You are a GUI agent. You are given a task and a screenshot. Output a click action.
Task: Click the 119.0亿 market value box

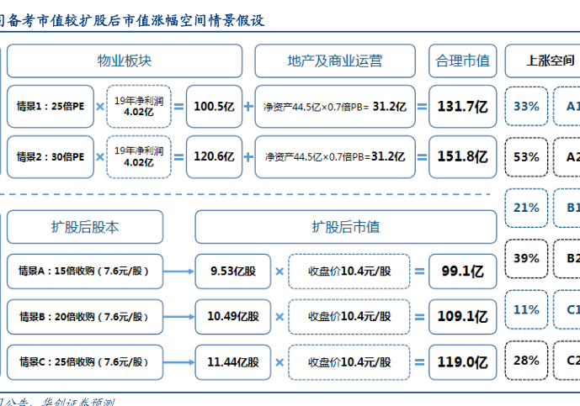point(462,362)
